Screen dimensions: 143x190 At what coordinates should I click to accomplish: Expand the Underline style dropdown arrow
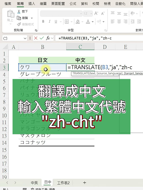[61, 22]
